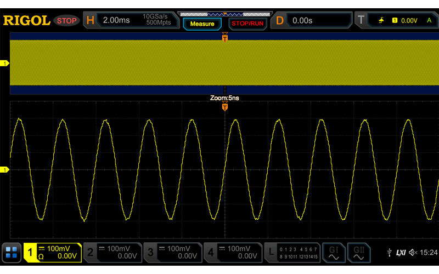The image size is (439, 274).
Task: Open the L logic analyzer tab
Action: pos(292,253)
